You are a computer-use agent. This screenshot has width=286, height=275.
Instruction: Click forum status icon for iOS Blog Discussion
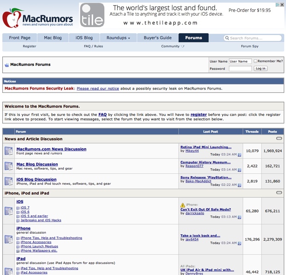pyautogui.click(x=9, y=181)
